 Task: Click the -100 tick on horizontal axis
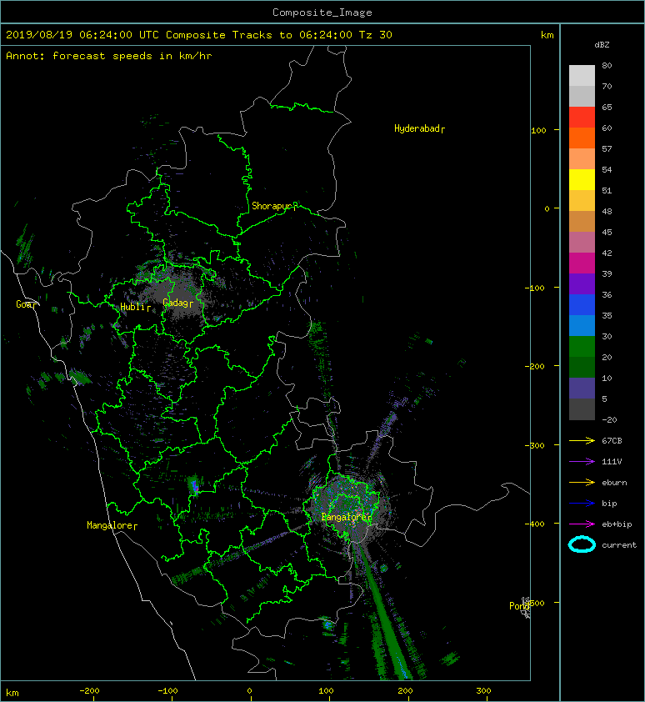pyautogui.click(x=167, y=691)
